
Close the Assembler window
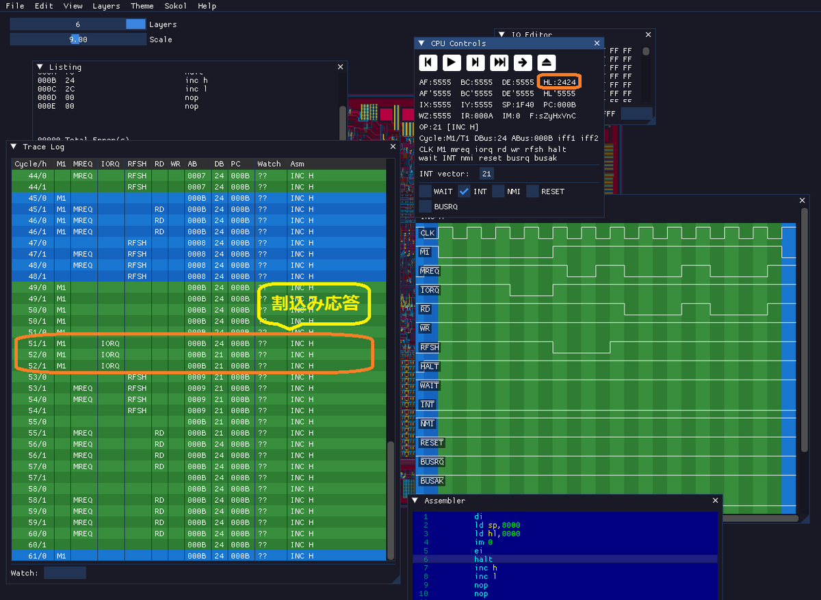tap(716, 501)
